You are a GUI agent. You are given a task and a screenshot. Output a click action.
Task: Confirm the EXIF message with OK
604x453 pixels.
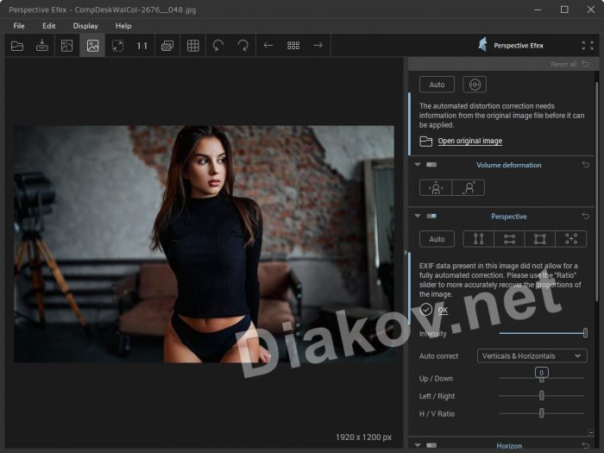[443, 310]
